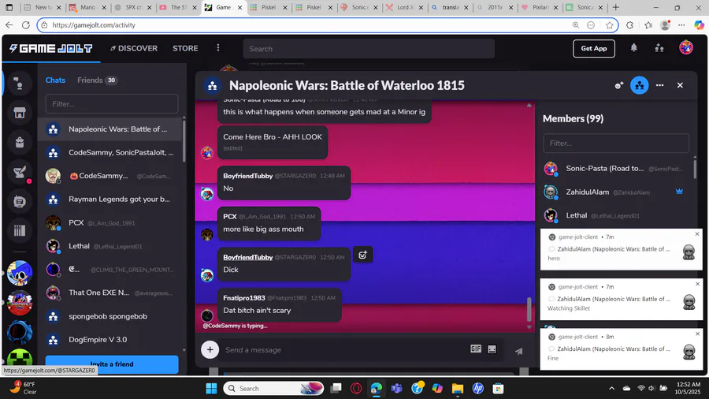
Task: Open the GIF picker
Action: click(x=476, y=349)
